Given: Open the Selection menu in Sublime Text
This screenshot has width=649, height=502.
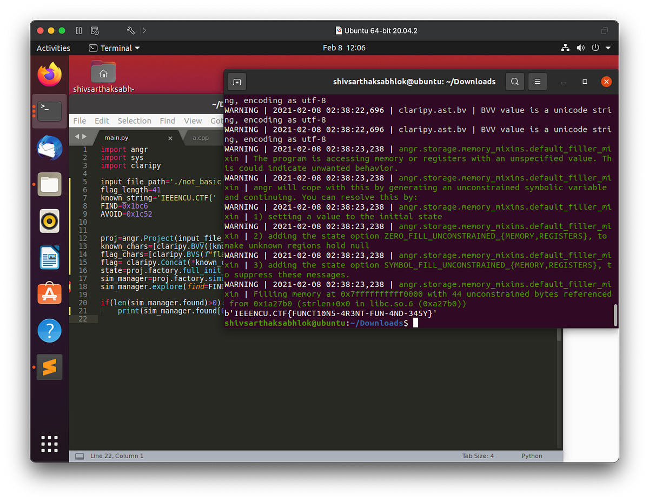Looking at the screenshot, I should coord(134,121).
